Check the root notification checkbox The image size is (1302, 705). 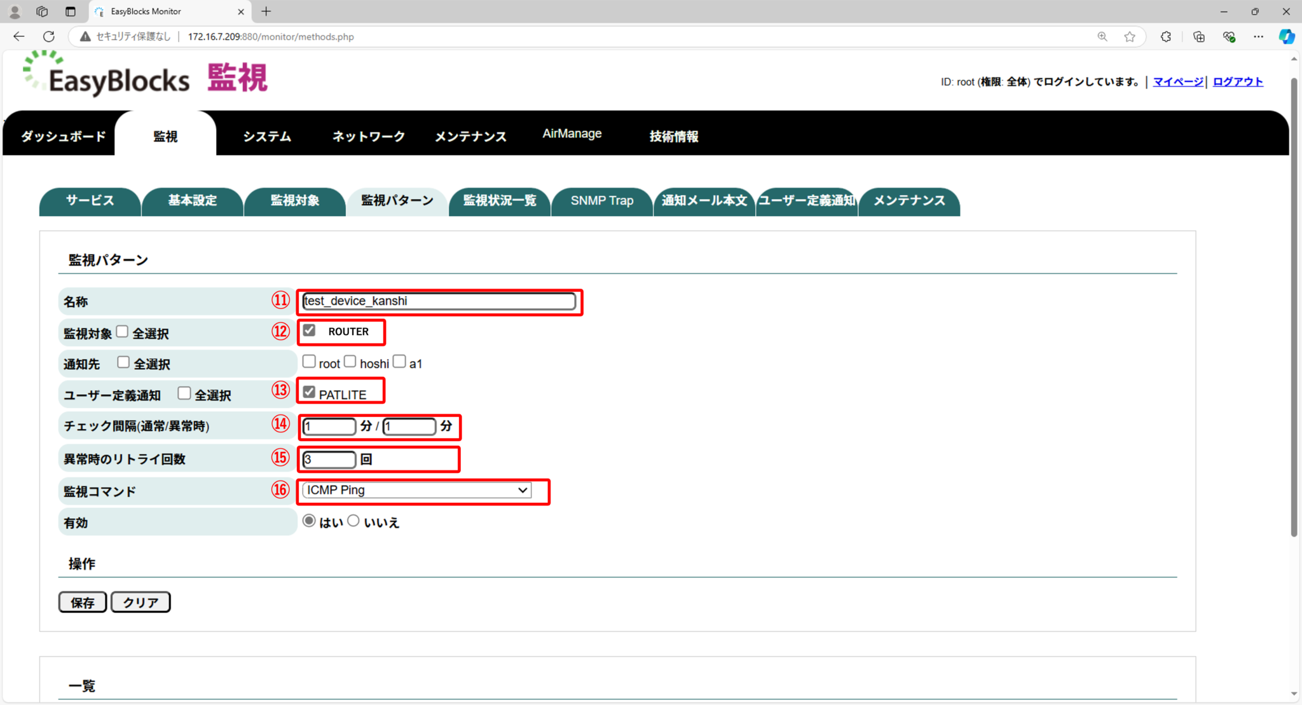310,361
